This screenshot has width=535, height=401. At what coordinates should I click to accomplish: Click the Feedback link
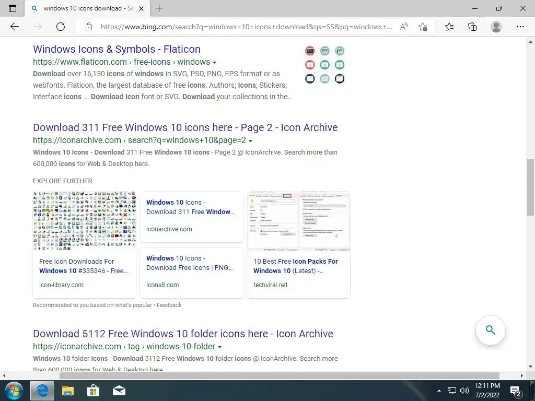tap(169, 305)
